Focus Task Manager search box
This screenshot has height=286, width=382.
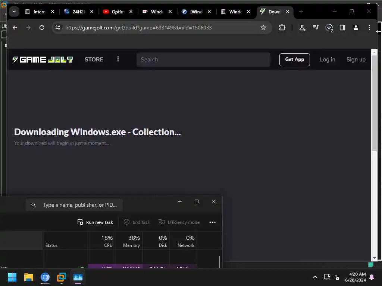[x=74, y=205]
